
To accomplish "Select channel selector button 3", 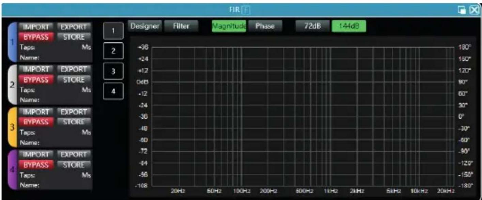I will click(x=113, y=71).
